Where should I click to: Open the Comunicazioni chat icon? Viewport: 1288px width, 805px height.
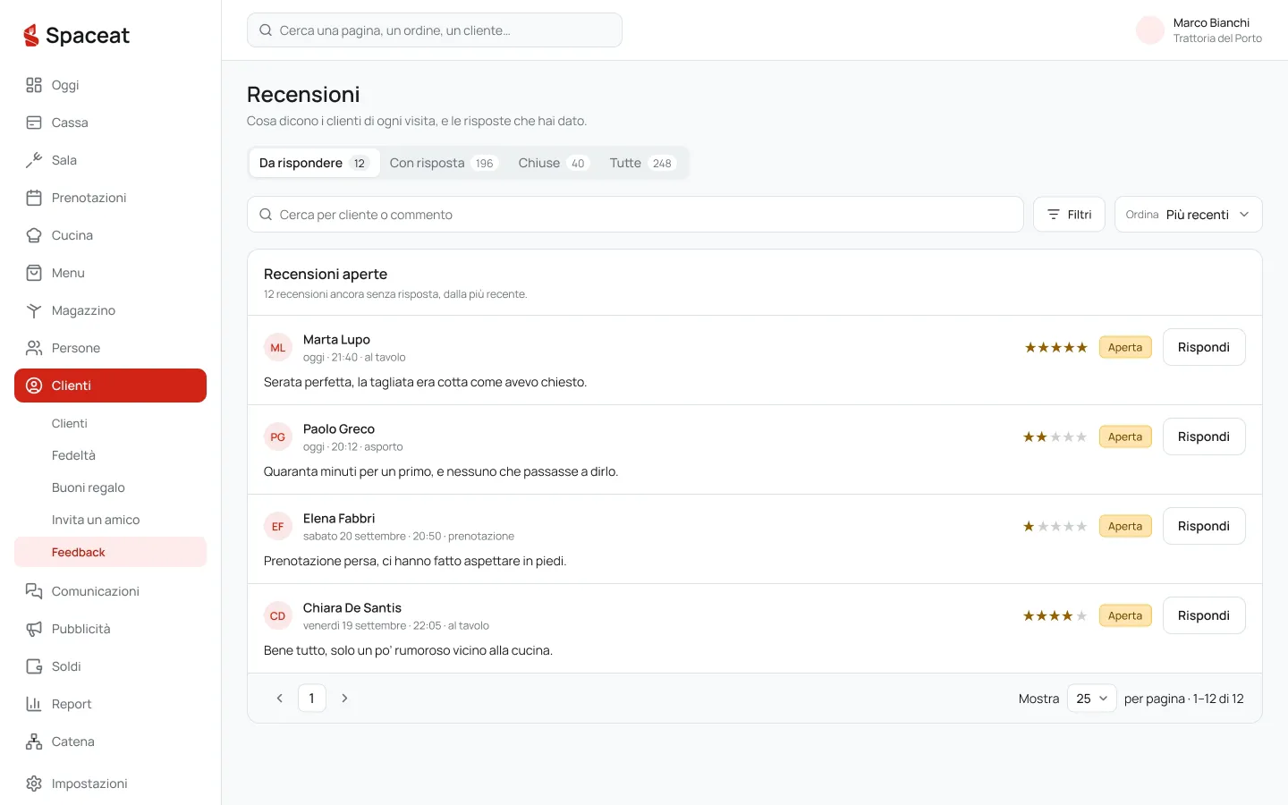coord(34,591)
